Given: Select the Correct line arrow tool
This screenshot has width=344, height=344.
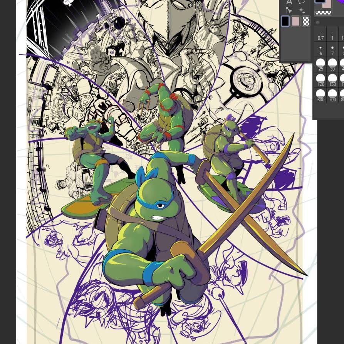Looking at the screenshot, I should tap(289, 10).
